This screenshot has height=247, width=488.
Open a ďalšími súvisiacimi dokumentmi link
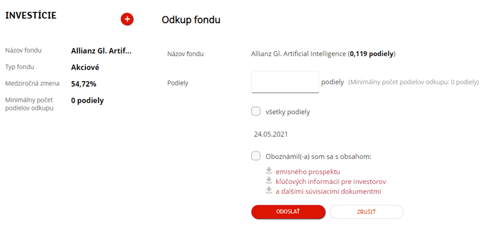point(328,191)
